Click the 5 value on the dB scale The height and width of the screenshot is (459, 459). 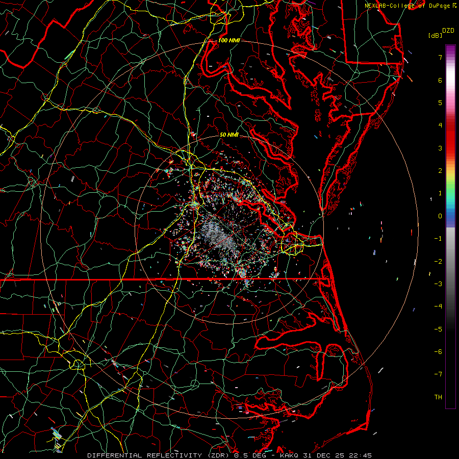(440, 103)
